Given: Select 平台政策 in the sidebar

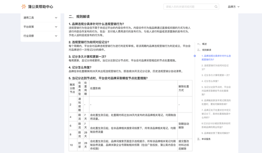Looking at the screenshot, I should 29,27.
